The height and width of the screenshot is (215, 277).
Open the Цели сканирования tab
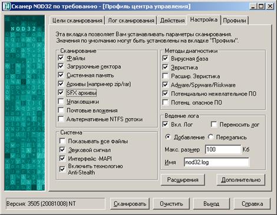(x=77, y=21)
